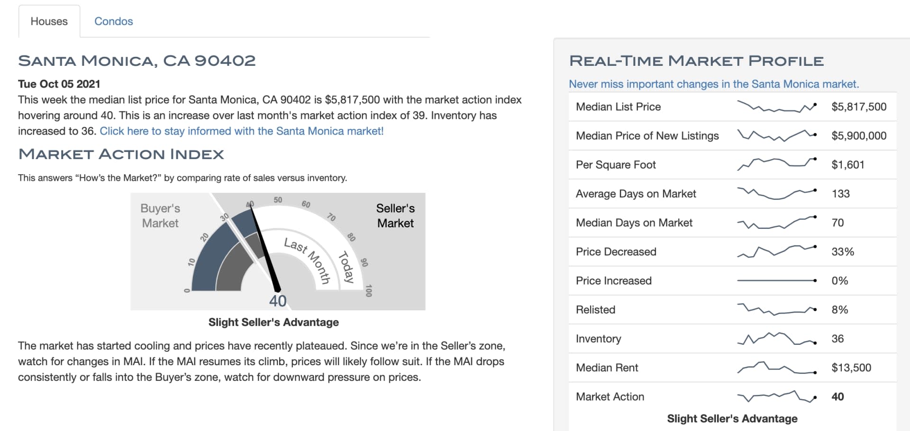
Task: Click the Real-Time Market Profile heading
Action: click(696, 61)
